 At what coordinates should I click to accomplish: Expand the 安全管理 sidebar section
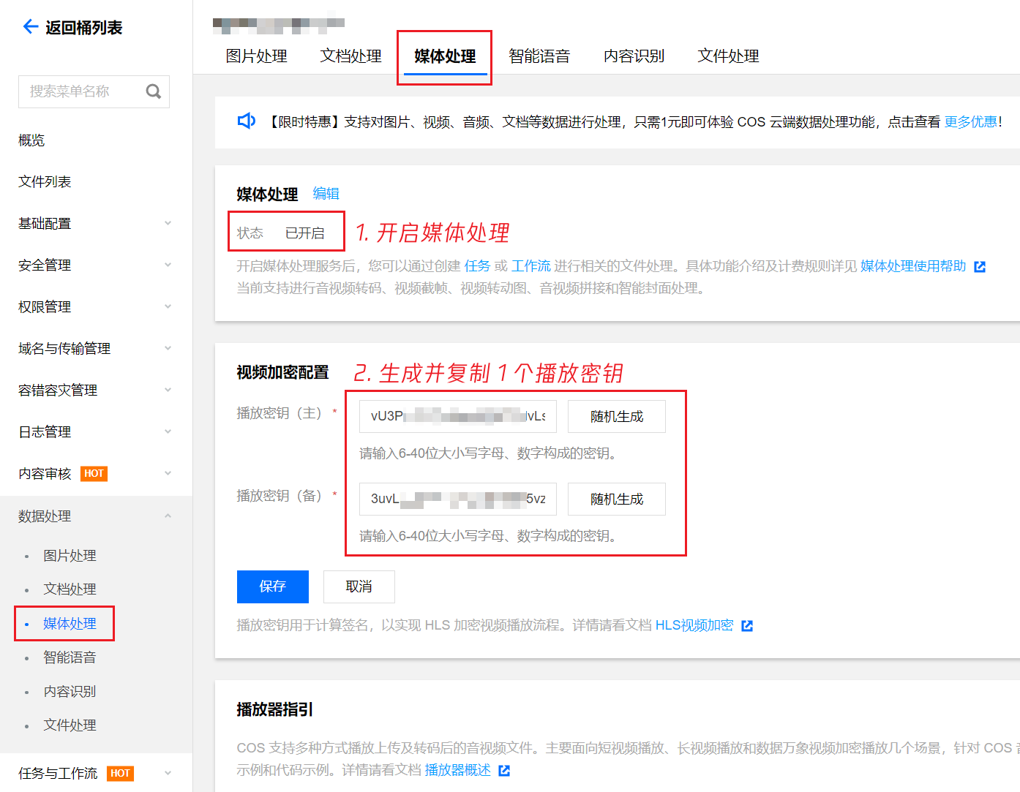pos(168,265)
